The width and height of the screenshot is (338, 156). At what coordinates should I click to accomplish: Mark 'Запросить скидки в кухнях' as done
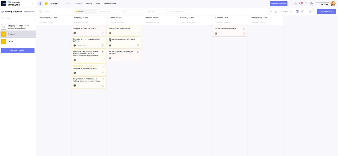103,33
